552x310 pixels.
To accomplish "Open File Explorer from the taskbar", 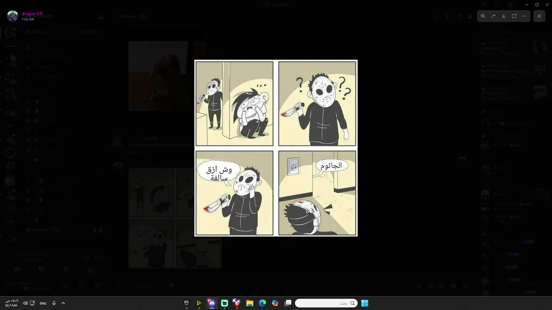I will tap(250, 303).
